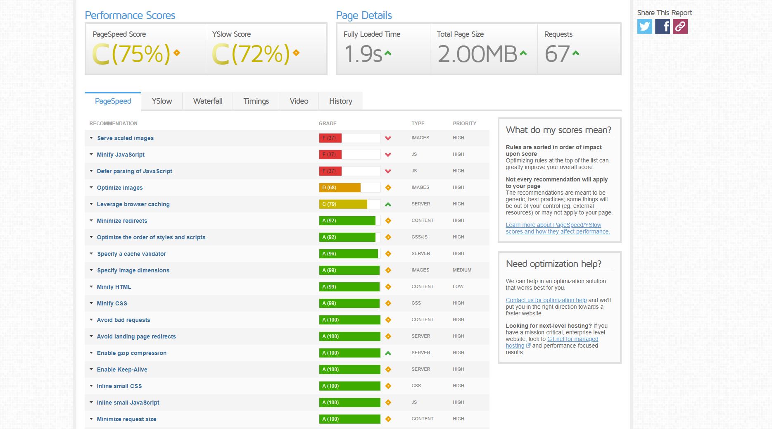Click the C (79) grade bar for Leverage browser caching
Viewport: 772px width, 429px height.
point(349,204)
